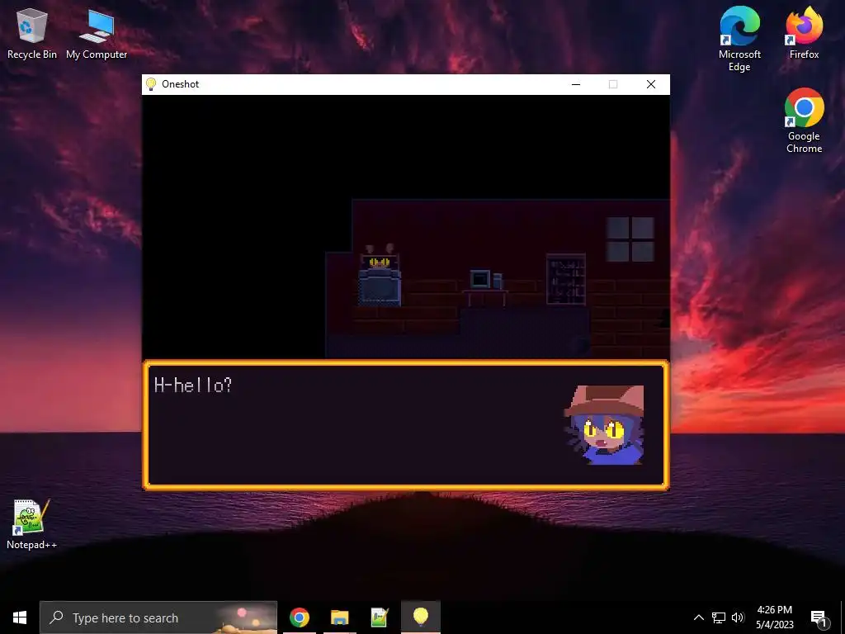Screen dimensions: 845x634
Task: Open the Notepad++ desktop shortcut
Action: 31,524
